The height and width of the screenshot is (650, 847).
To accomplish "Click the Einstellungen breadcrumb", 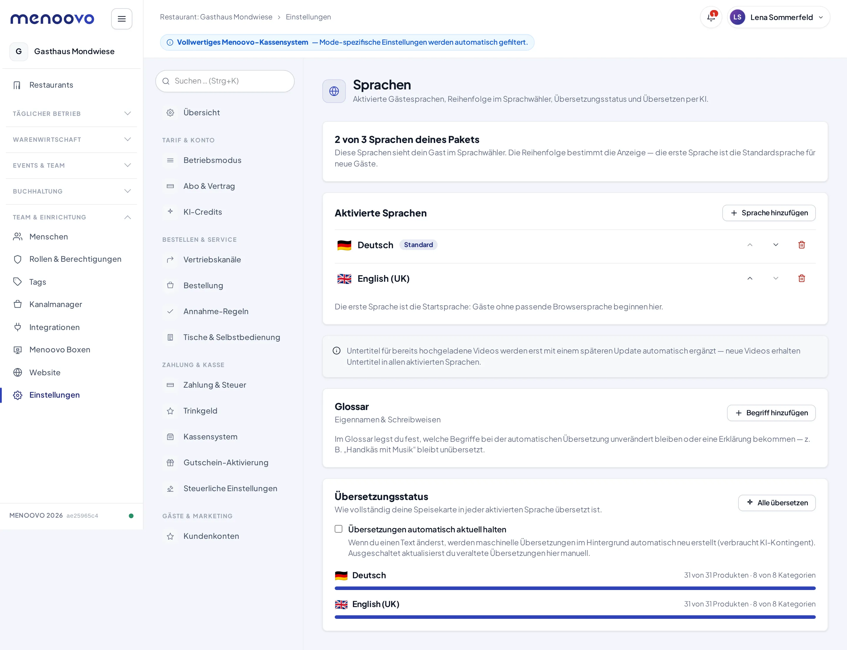I will tap(309, 17).
